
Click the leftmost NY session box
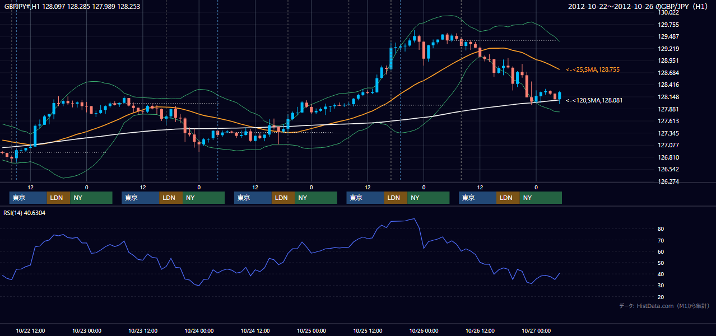point(91,198)
